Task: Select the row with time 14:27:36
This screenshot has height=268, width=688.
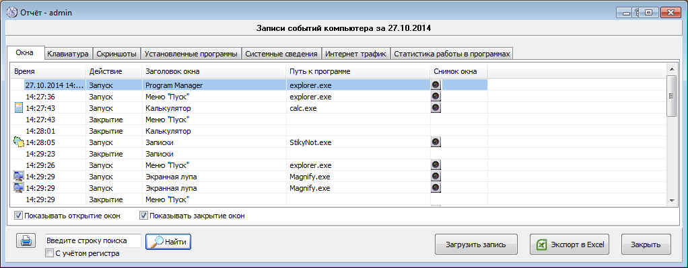Action: 250,96
